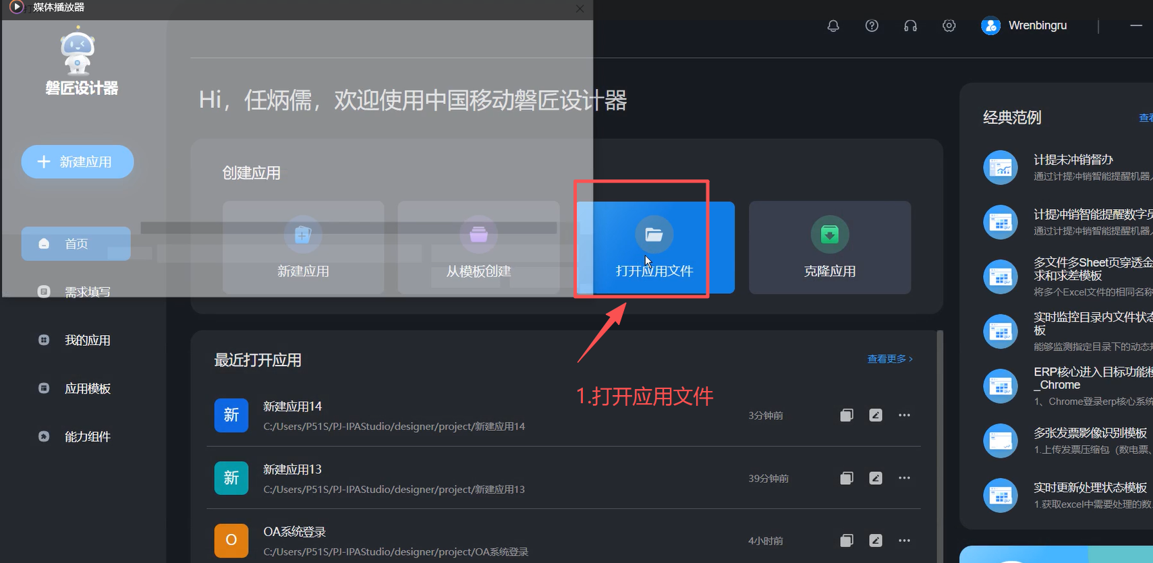Open the 多张发票影像识别模板 example
1153x563 pixels.
pos(1090,433)
